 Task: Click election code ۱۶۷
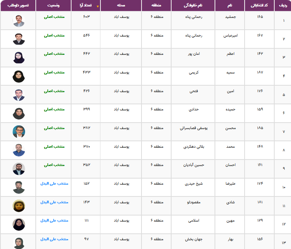pos(260,35)
